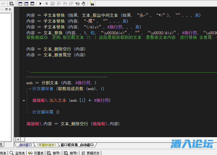The height and width of the screenshot is (155, 217).
Task: Switch to the _启动窗口 tab
Action: [x=25, y=145]
